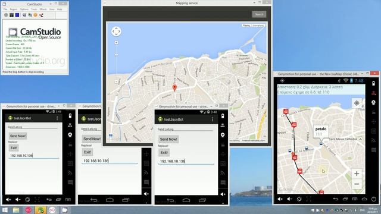Open CamStudio Tools menu
The image size is (381, 214).
click(x=34, y=10)
